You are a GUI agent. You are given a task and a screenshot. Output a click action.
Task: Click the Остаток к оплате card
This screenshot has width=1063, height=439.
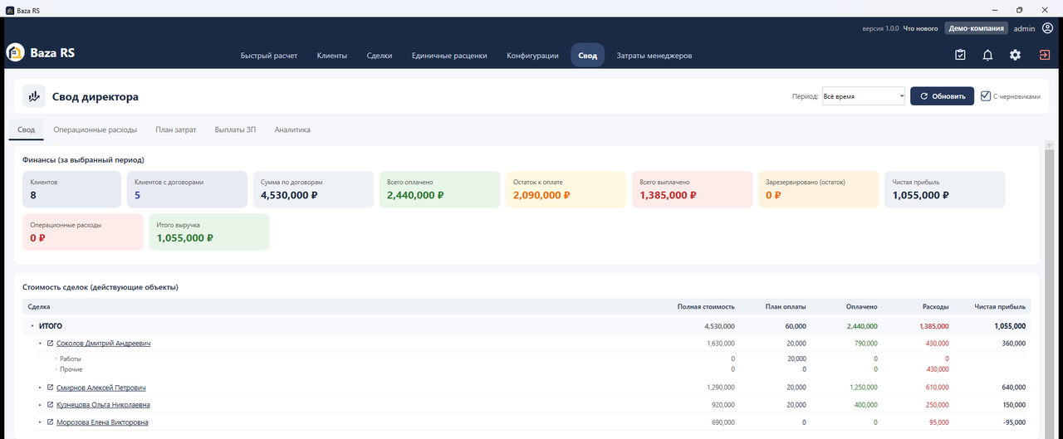click(x=566, y=189)
